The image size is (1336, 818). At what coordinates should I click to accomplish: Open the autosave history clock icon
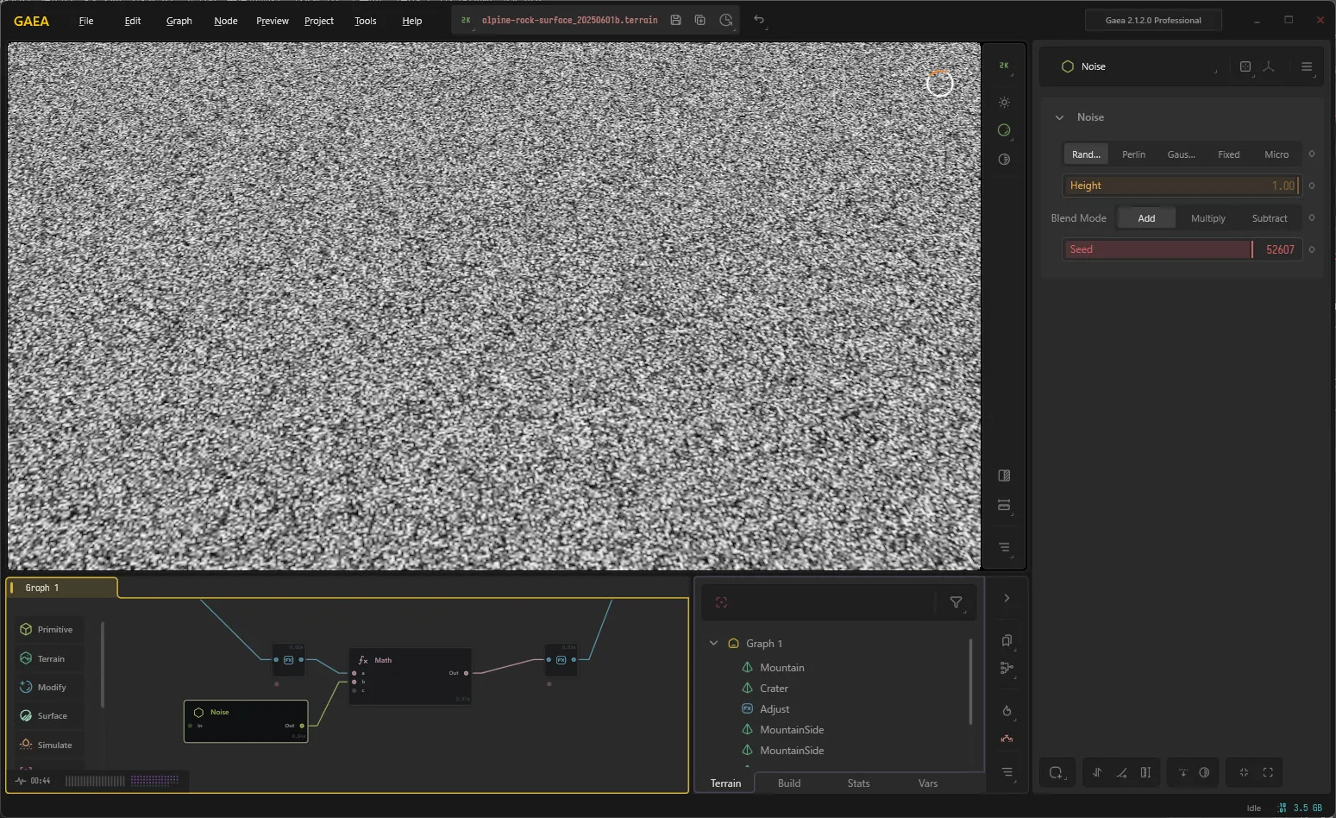[x=726, y=20]
